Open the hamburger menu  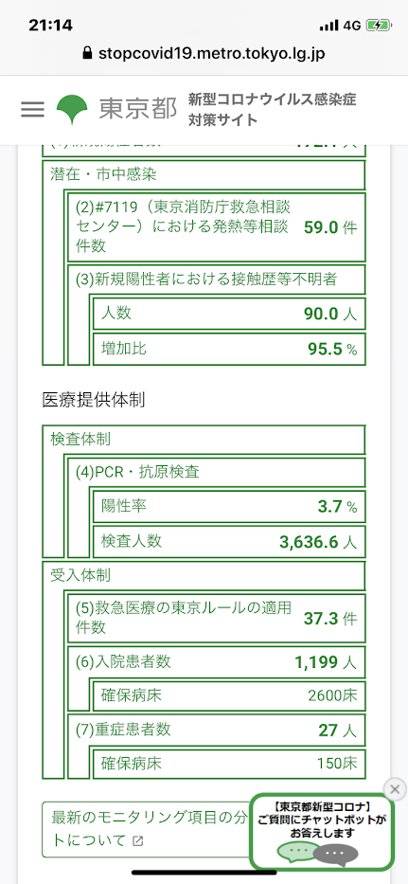point(32,109)
